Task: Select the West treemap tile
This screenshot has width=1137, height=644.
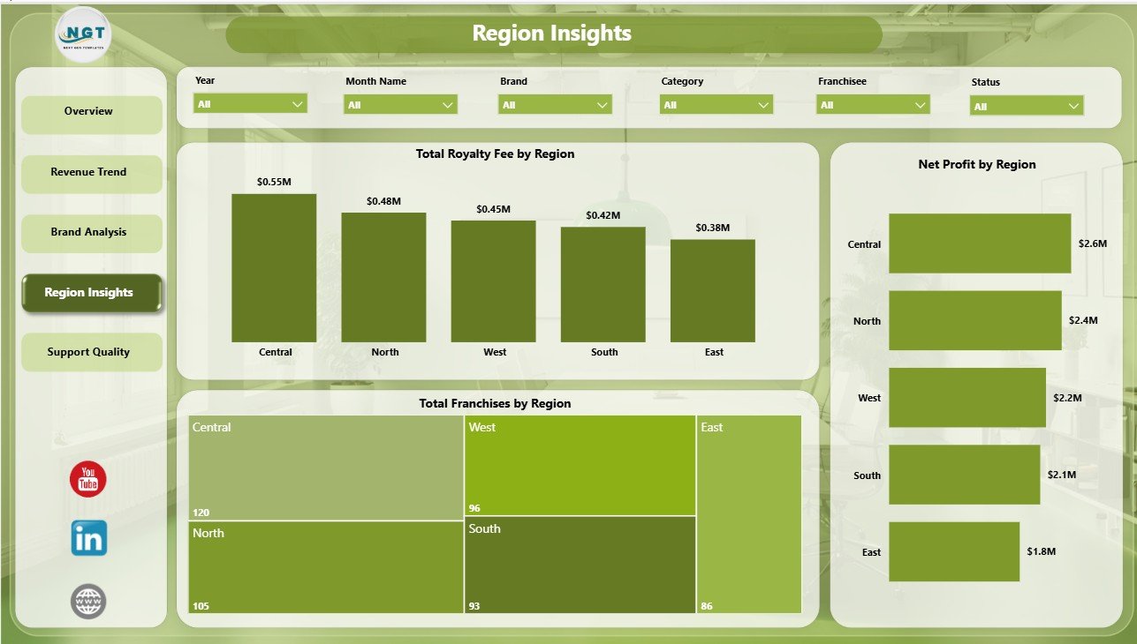Action: [580, 465]
